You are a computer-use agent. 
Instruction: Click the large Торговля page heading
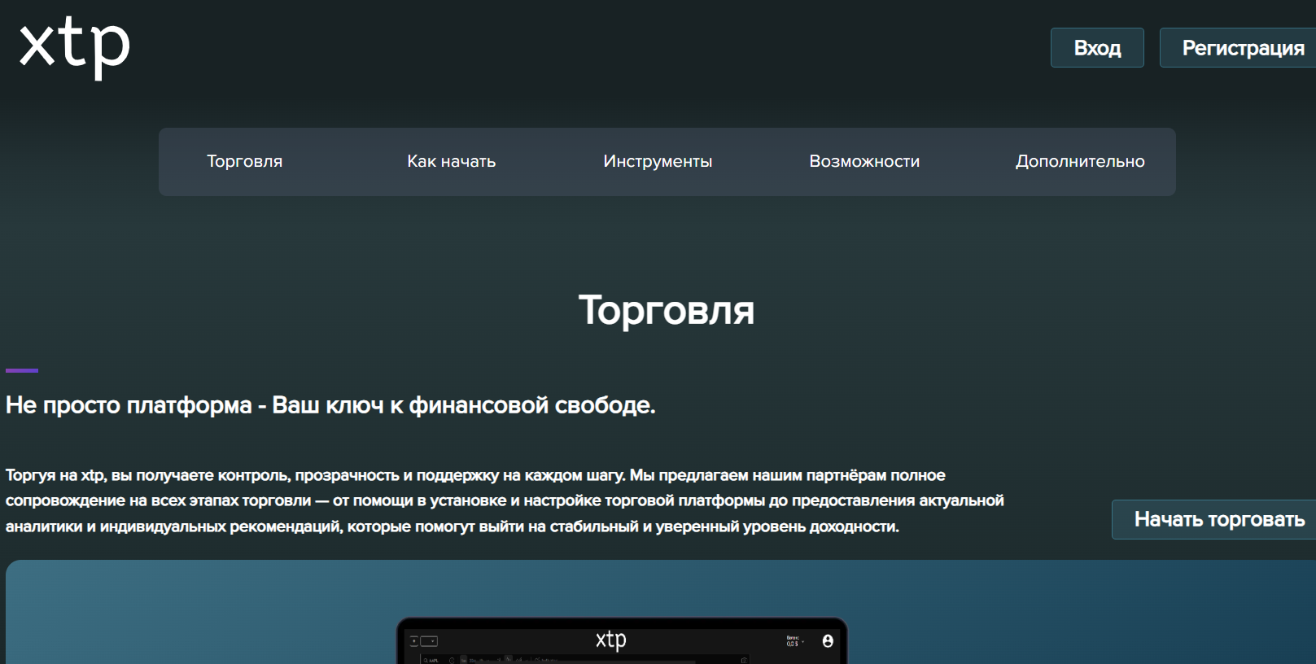coord(666,310)
